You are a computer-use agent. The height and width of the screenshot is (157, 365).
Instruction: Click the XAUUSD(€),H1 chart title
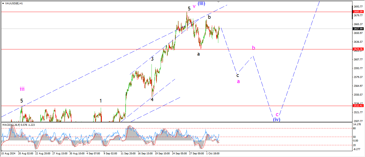tap(14, 3)
